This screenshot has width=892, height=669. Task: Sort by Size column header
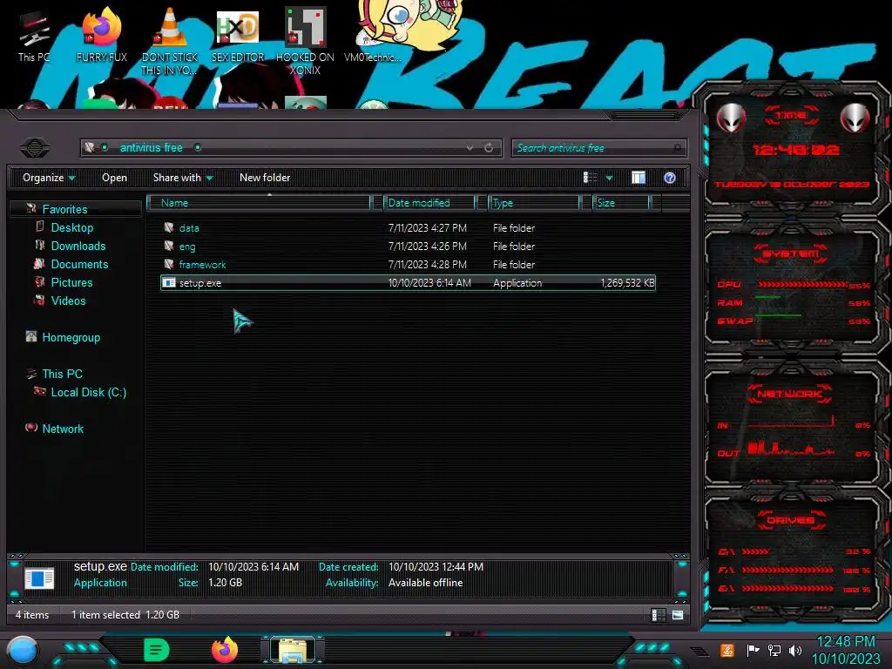(x=622, y=202)
